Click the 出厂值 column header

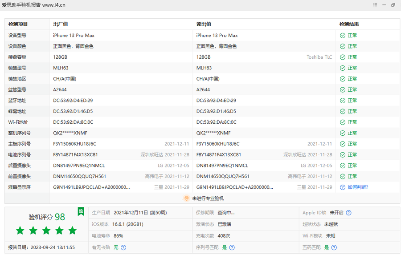[60, 24]
